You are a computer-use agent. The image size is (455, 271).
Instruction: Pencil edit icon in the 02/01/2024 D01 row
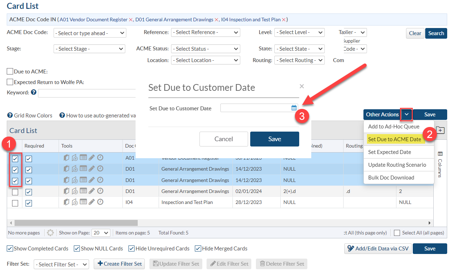(92, 191)
